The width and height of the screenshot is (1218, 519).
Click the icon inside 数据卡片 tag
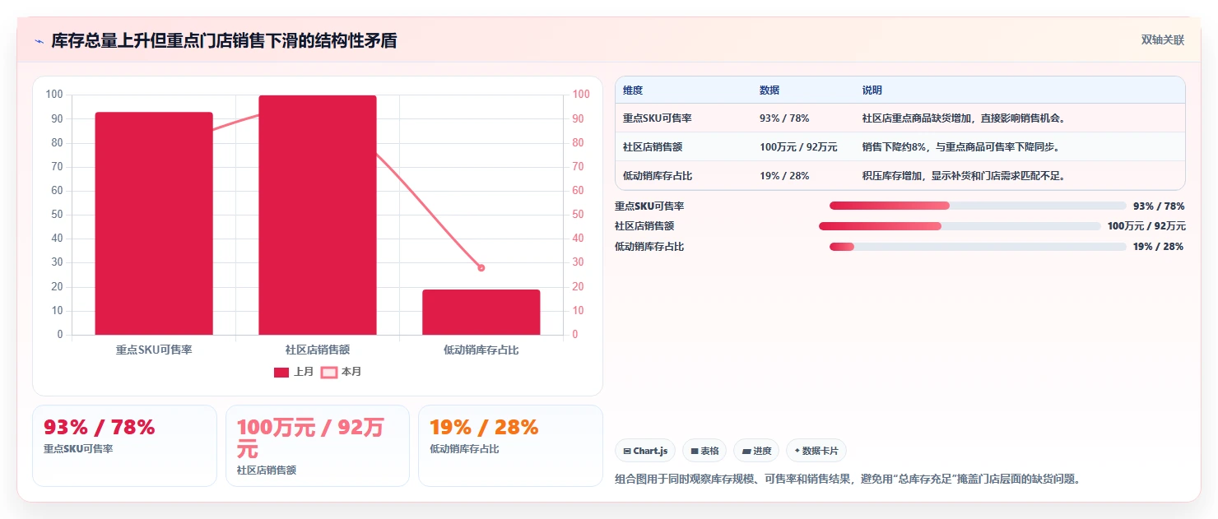click(x=797, y=452)
